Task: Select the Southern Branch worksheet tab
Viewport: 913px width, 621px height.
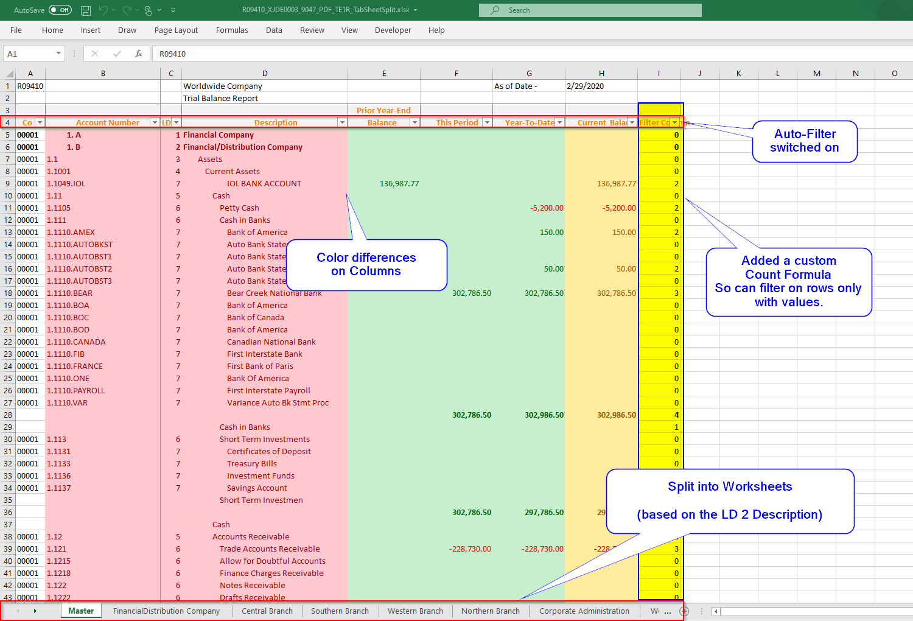Action: point(340,611)
